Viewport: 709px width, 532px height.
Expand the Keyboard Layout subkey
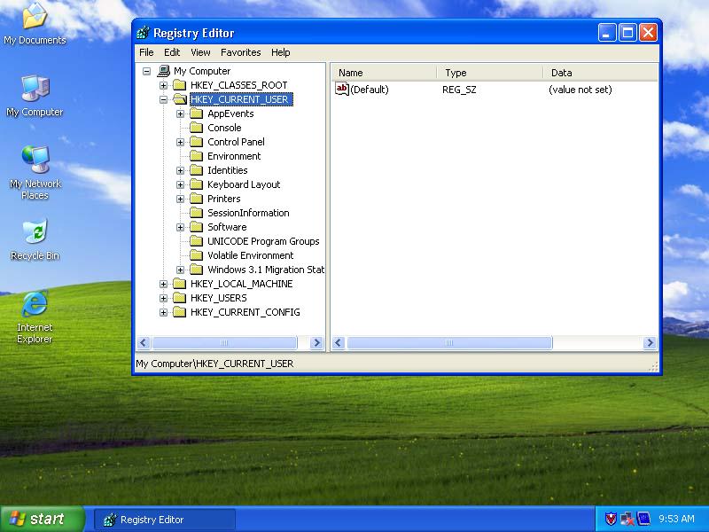(x=180, y=184)
